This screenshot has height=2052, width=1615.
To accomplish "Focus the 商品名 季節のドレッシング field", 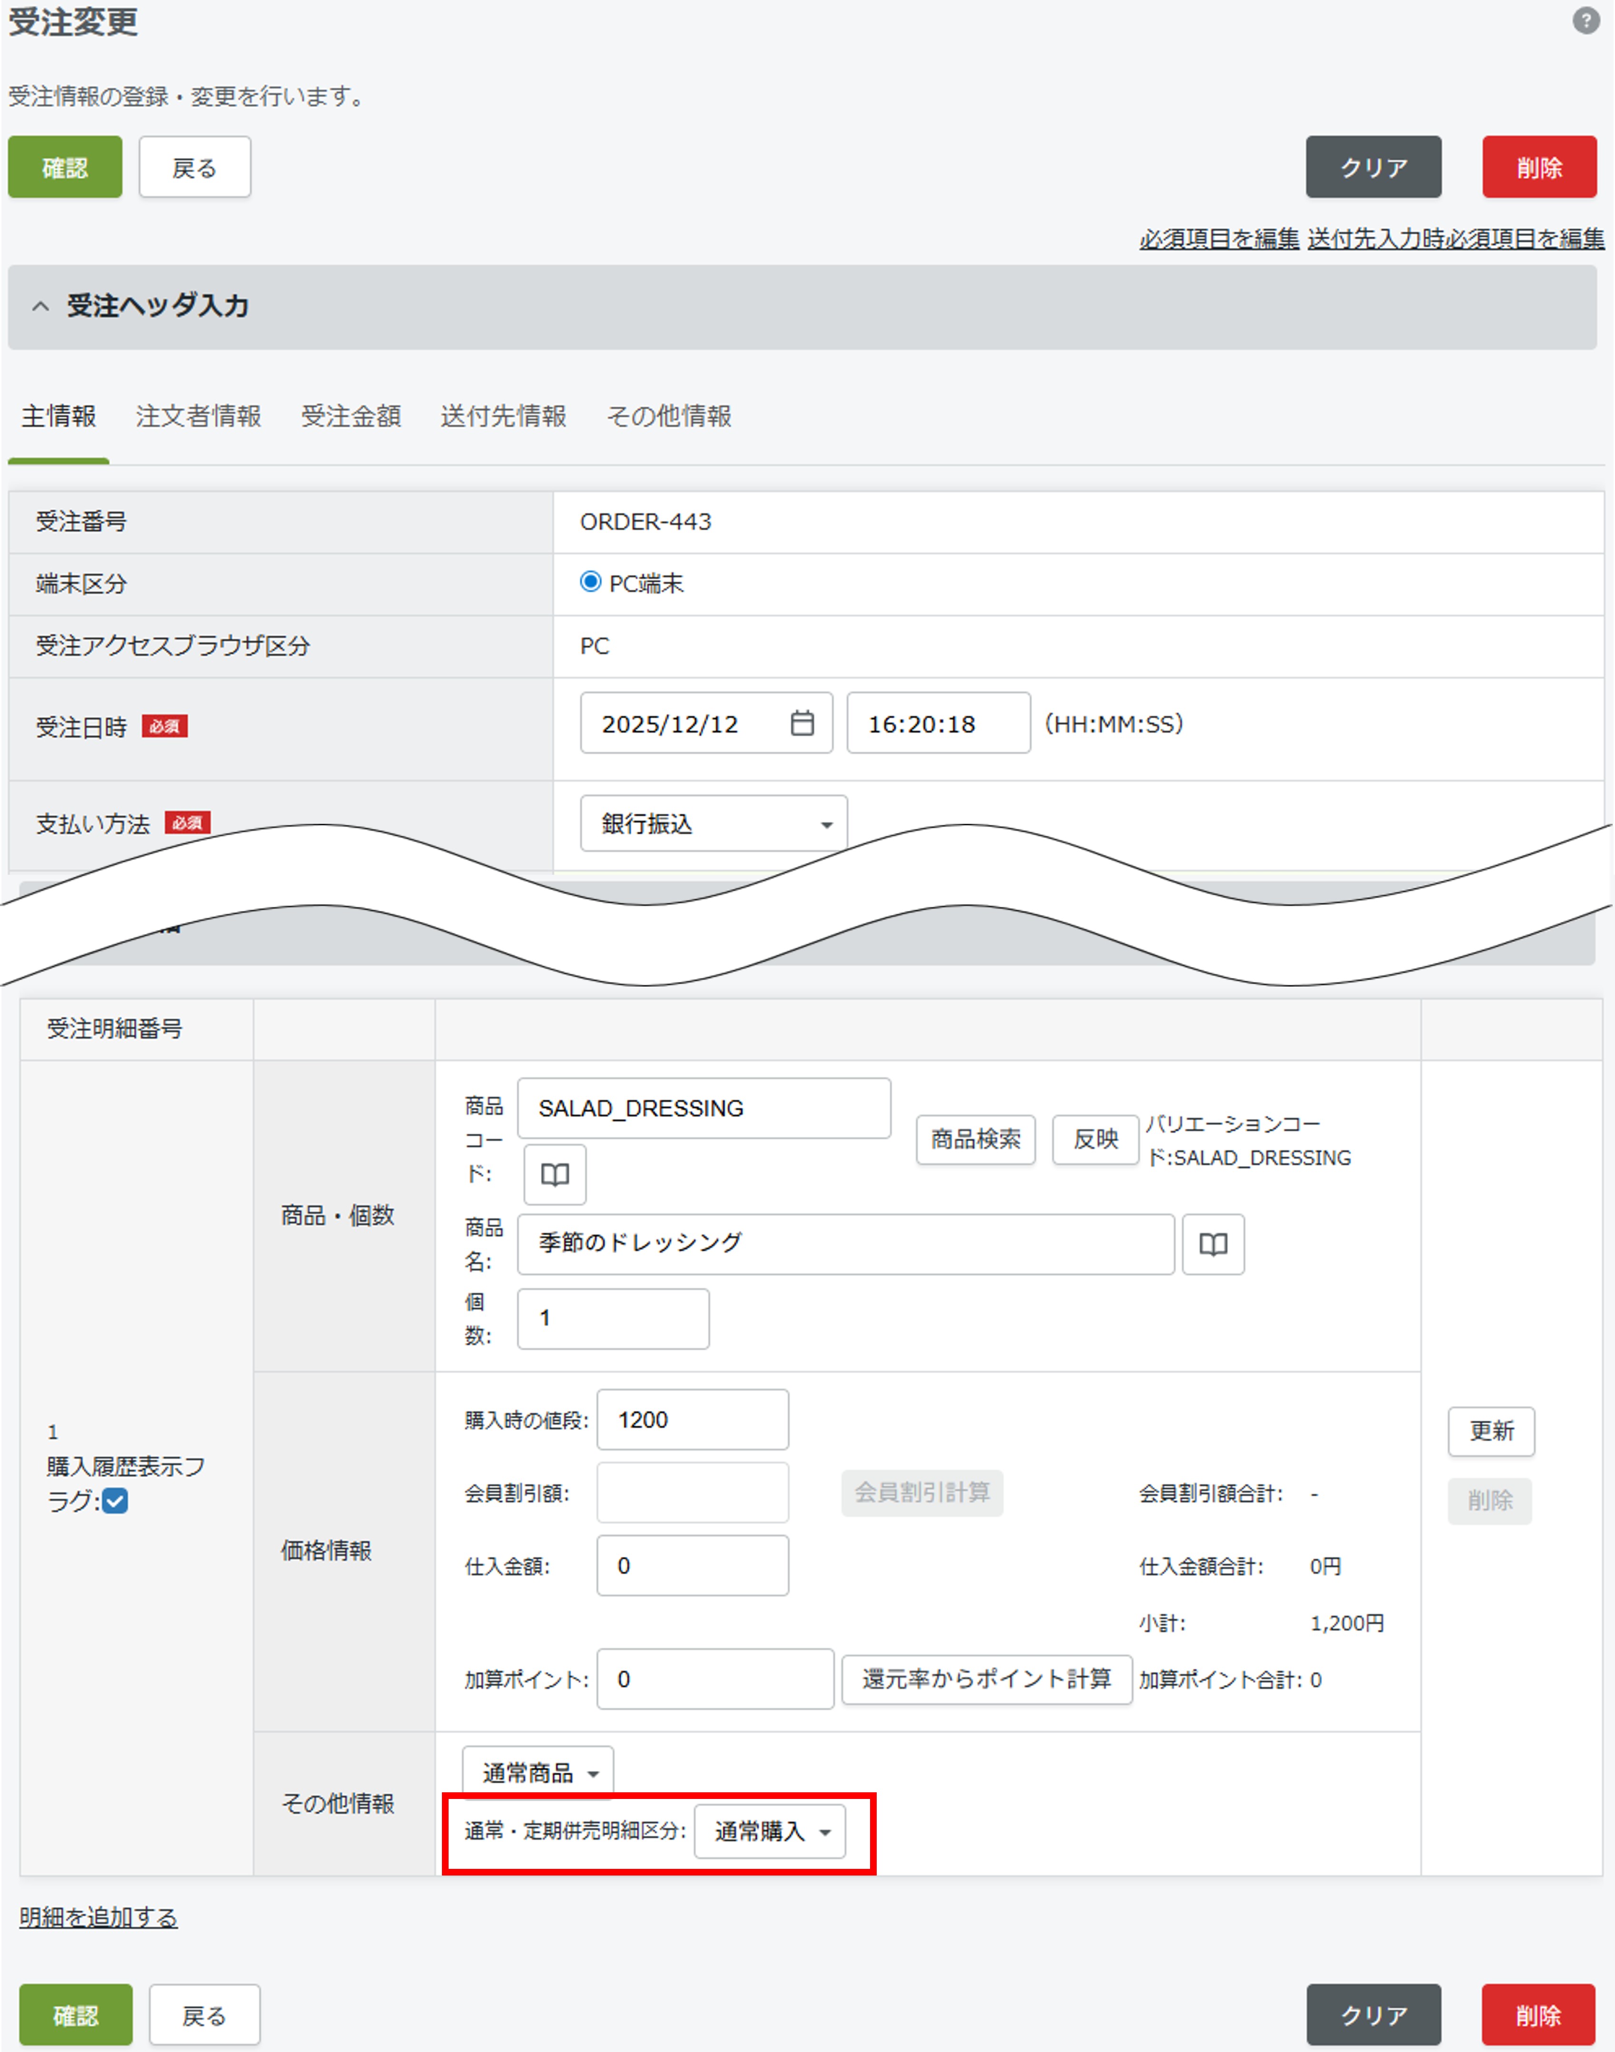I will (846, 1244).
